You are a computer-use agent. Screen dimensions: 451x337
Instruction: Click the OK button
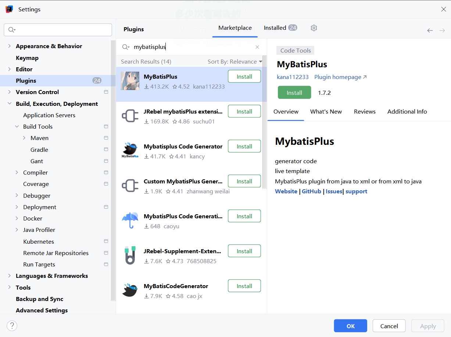pos(351,326)
